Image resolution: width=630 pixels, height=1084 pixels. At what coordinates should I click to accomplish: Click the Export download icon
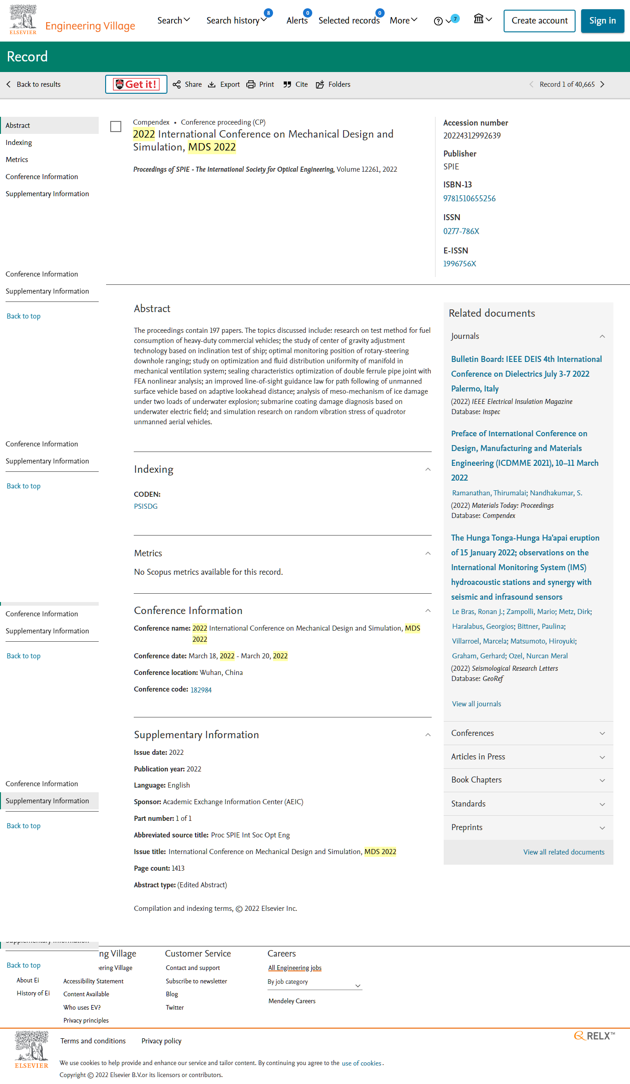click(212, 84)
